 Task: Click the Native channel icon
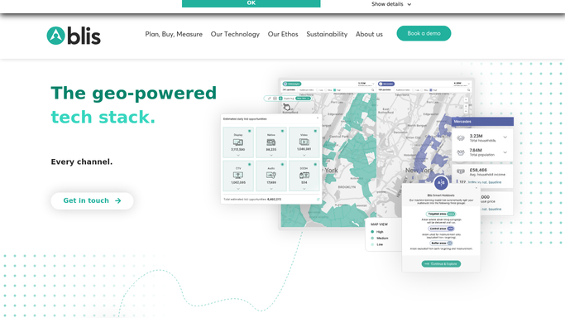[271, 142]
